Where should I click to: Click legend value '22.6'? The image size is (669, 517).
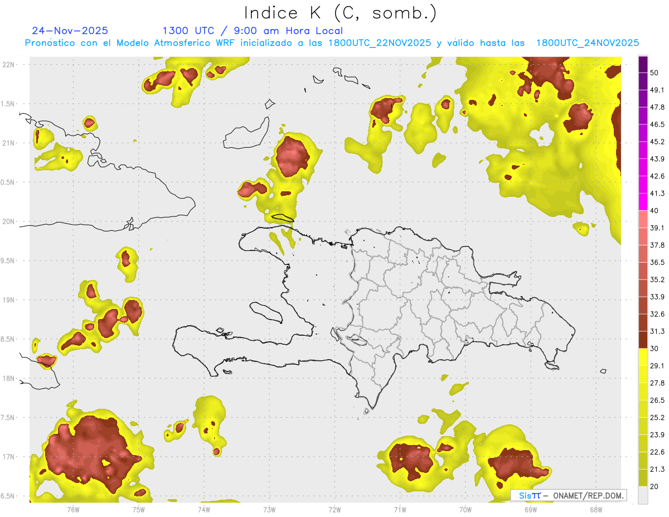(x=657, y=452)
